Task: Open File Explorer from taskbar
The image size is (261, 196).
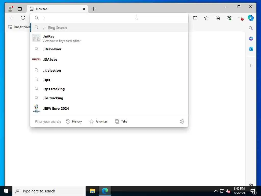Action: pos(92,191)
